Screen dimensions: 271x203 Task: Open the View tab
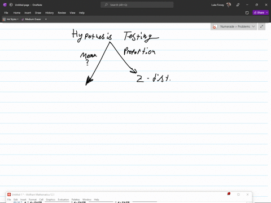click(x=72, y=13)
